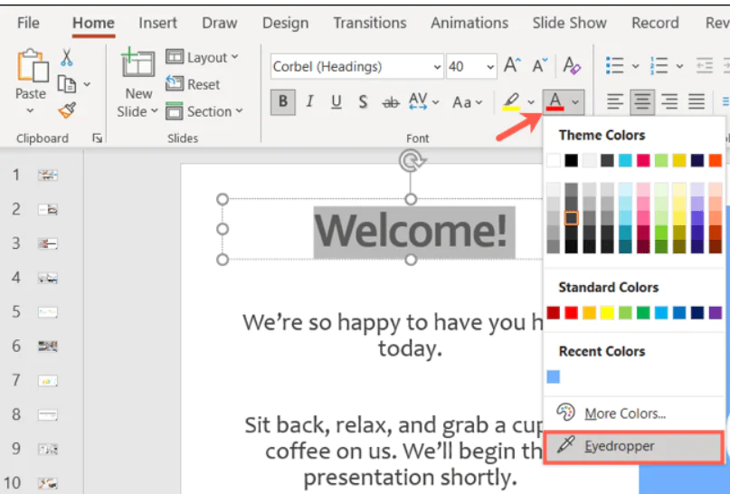
Task: Toggle Underline formatting
Action: (x=336, y=101)
